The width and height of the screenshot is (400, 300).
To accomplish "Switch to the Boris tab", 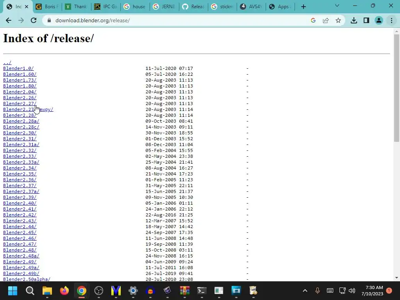I will 47,7.
